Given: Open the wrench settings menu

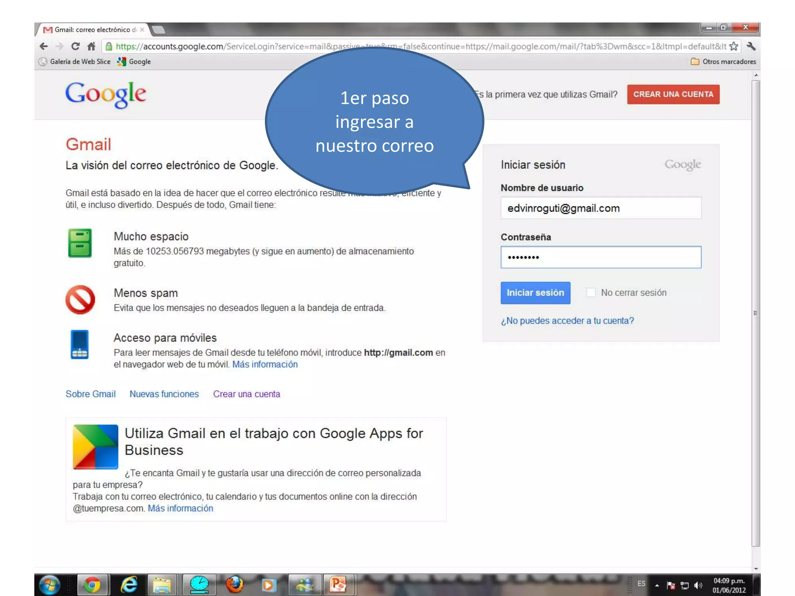Looking at the screenshot, I should pos(751,47).
